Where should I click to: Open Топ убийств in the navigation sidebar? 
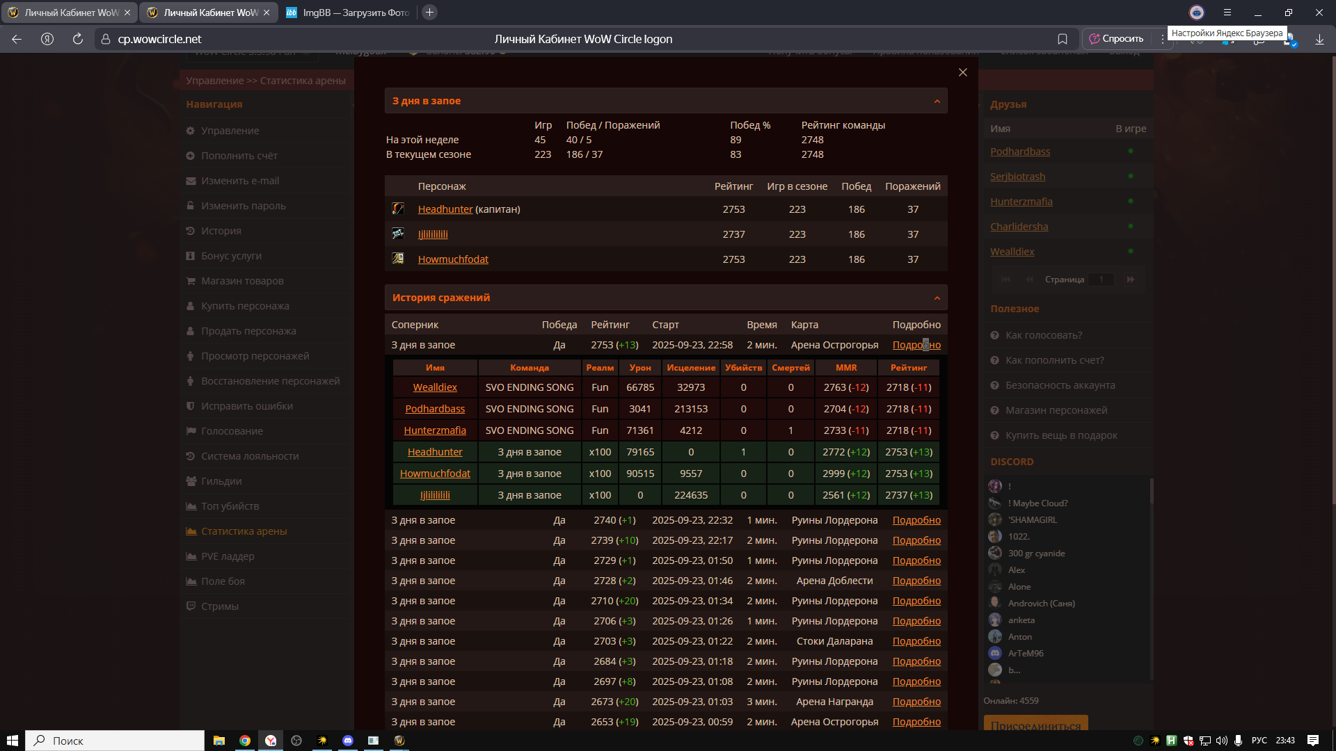[x=230, y=506]
